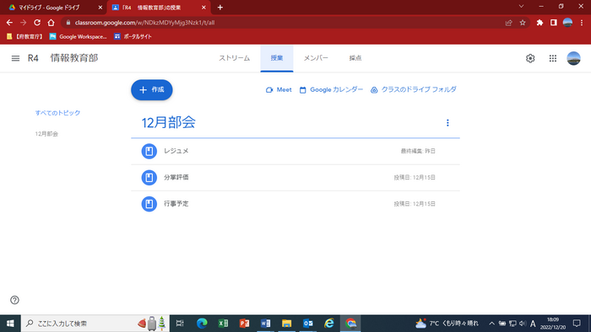Open Outlook from the taskbar
This screenshot has height=332, width=591.
pyautogui.click(x=308, y=324)
